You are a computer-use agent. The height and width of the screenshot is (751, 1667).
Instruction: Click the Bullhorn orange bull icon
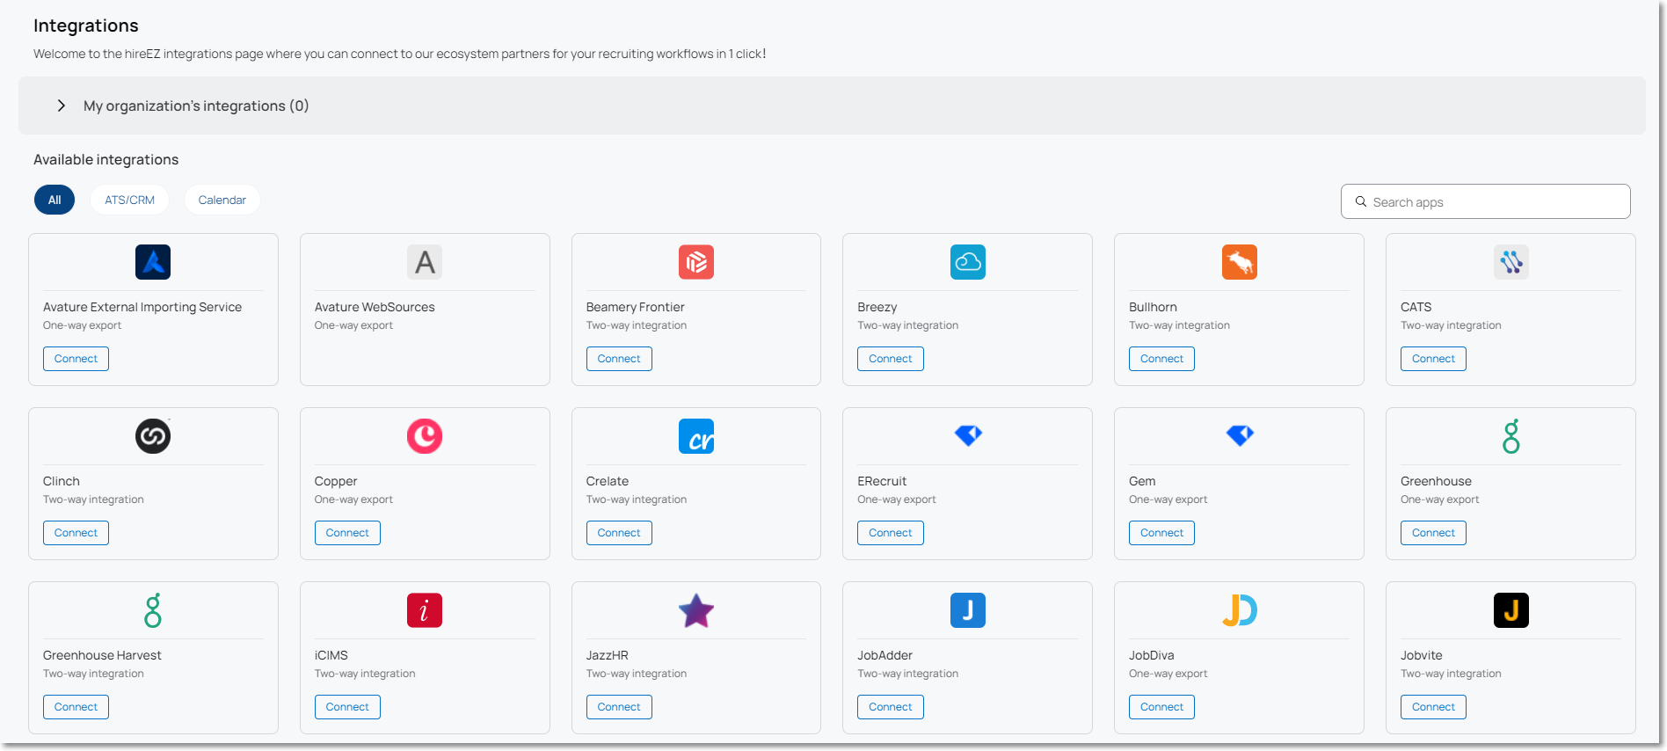click(1240, 262)
